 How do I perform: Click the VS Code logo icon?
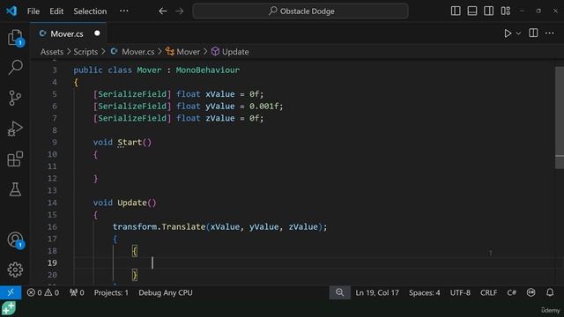pyautogui.click(x=11, y=11)
